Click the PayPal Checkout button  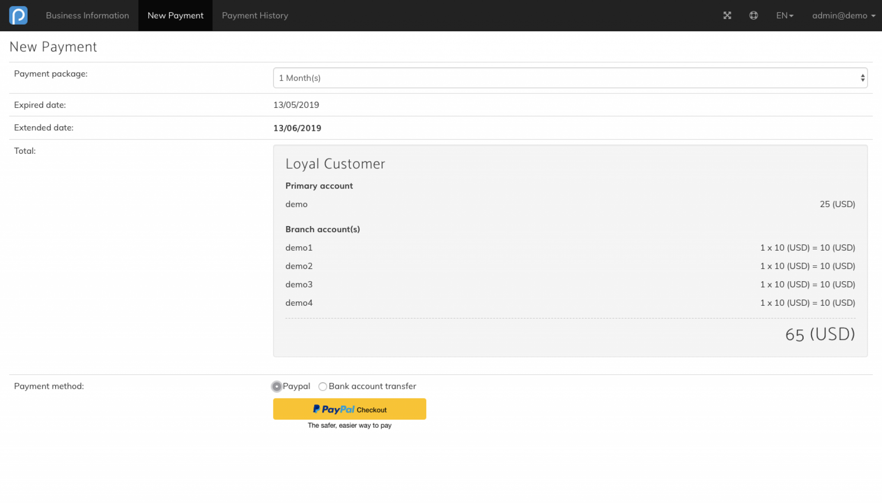(x=350, y=409)
